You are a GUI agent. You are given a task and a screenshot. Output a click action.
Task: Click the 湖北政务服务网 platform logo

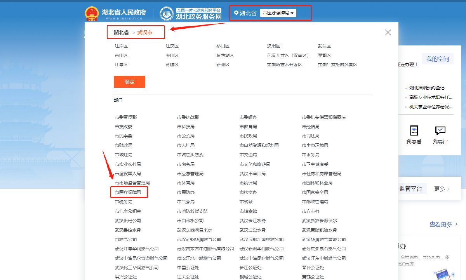point(190,14)
